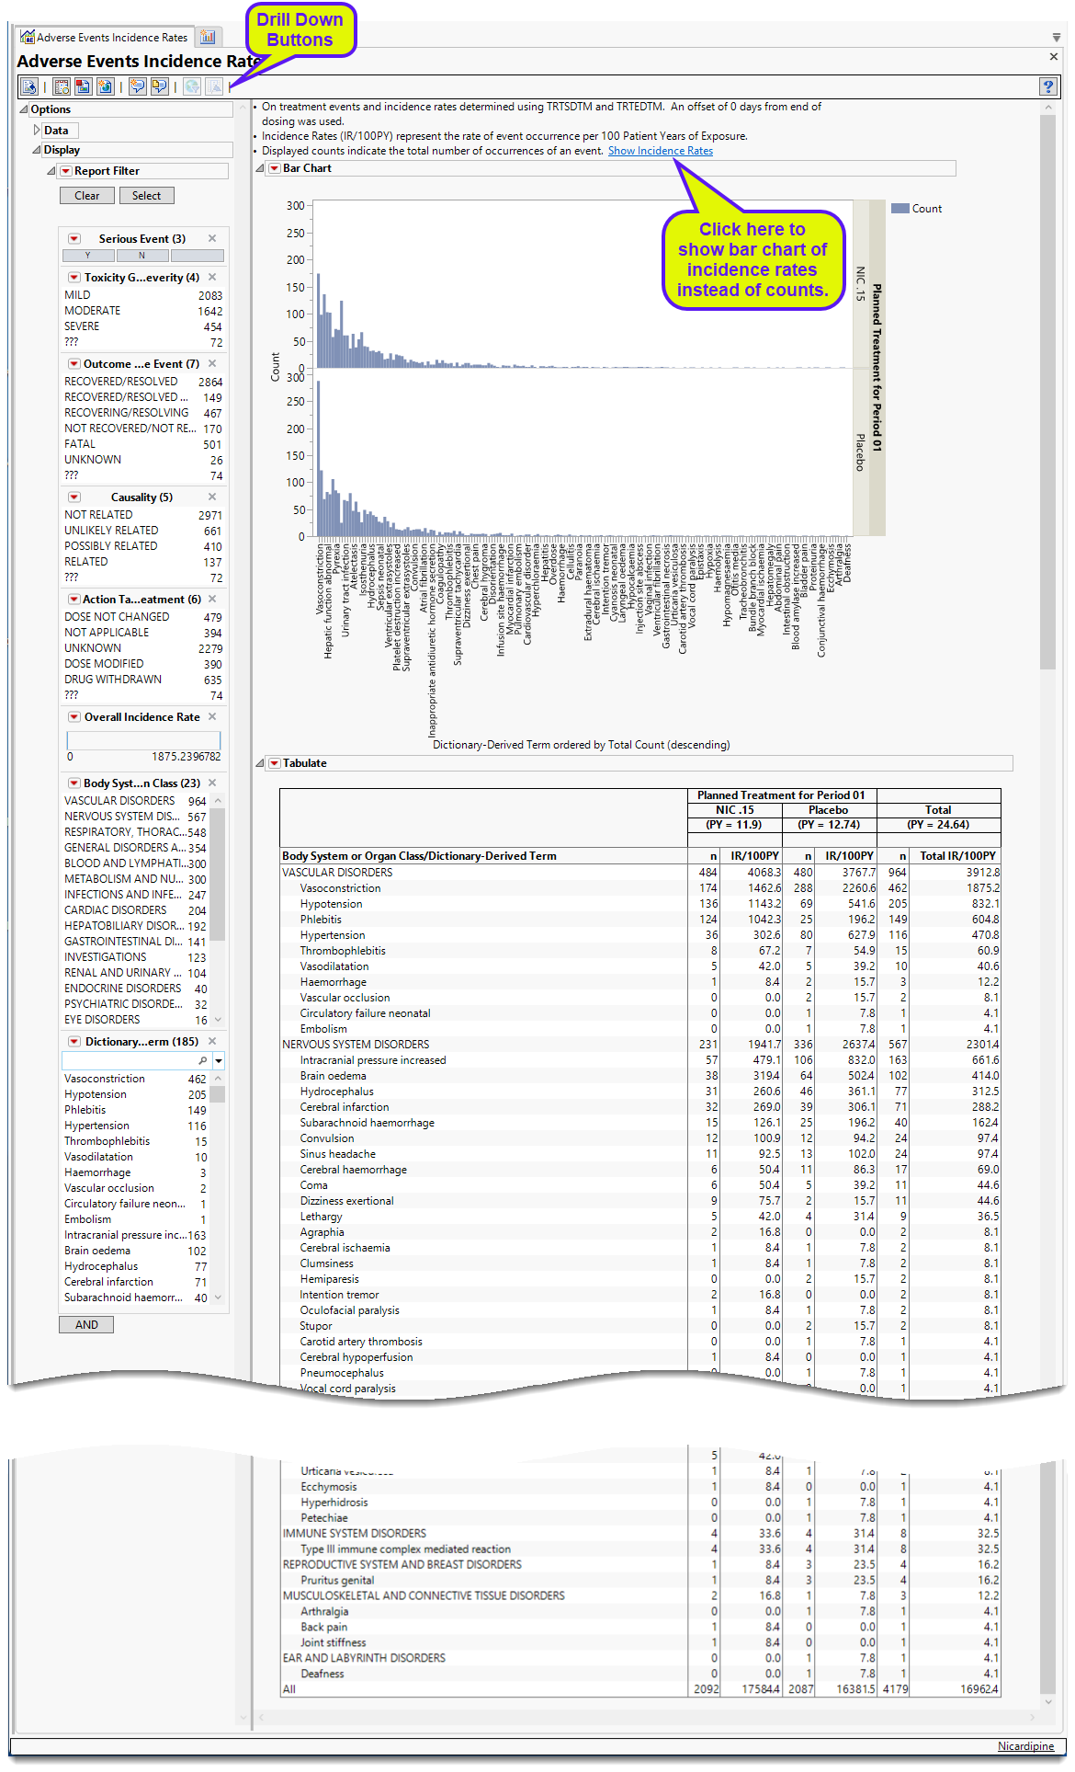Click the table-with-magnifier drill down icon
Image resolution: width=1075 pixels, height=1772 pixels.
tap(62, 86)
